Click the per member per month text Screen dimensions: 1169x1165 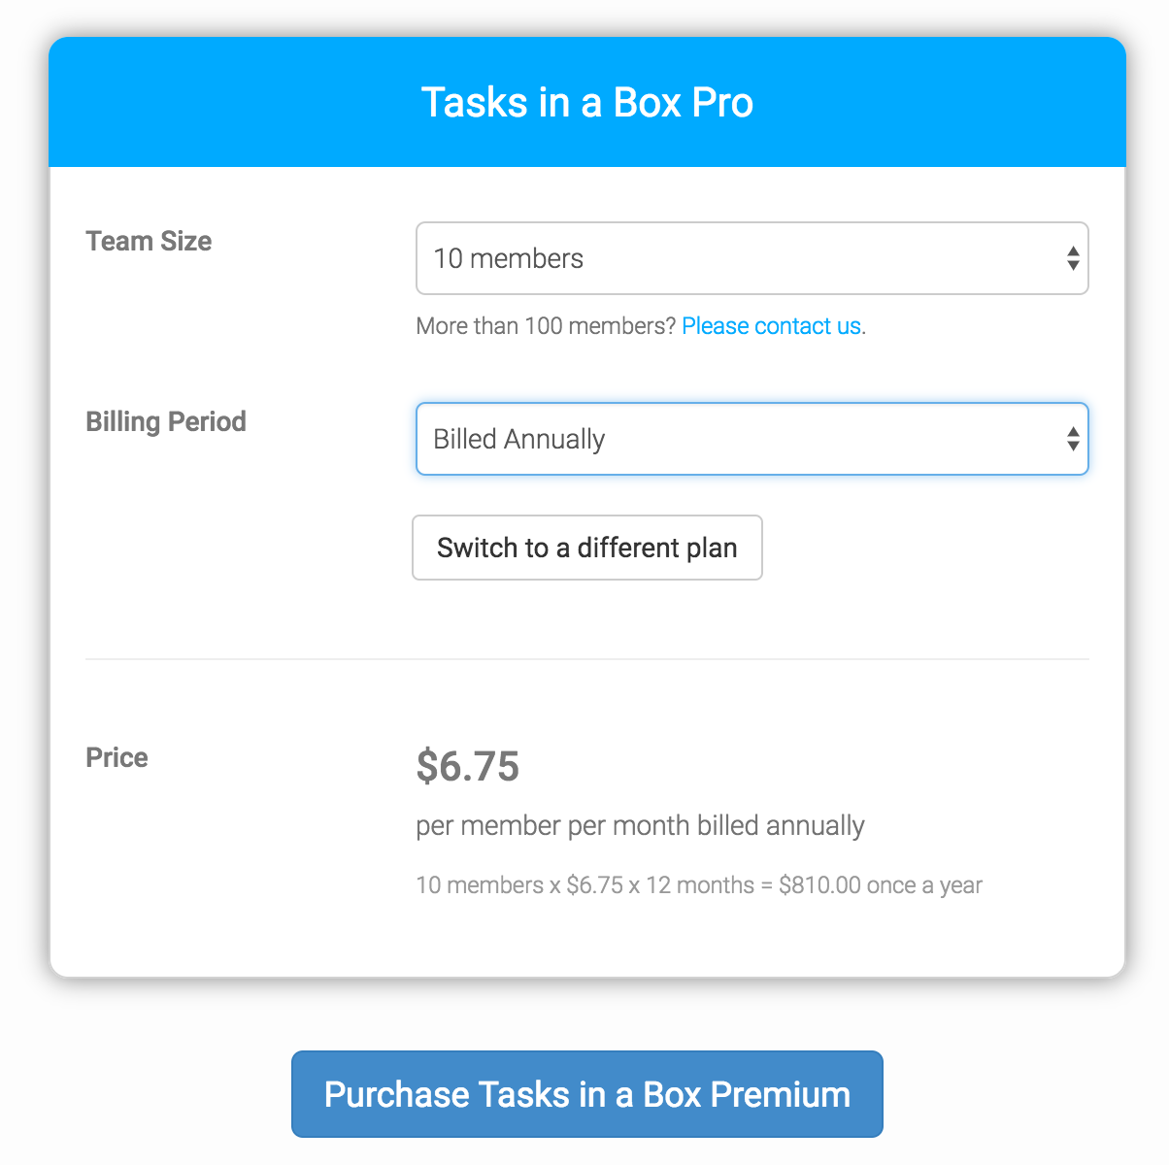click(x=640, y=826)
